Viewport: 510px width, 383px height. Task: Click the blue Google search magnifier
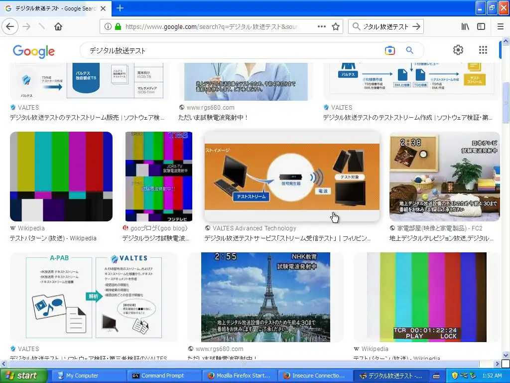click(409, 50)
